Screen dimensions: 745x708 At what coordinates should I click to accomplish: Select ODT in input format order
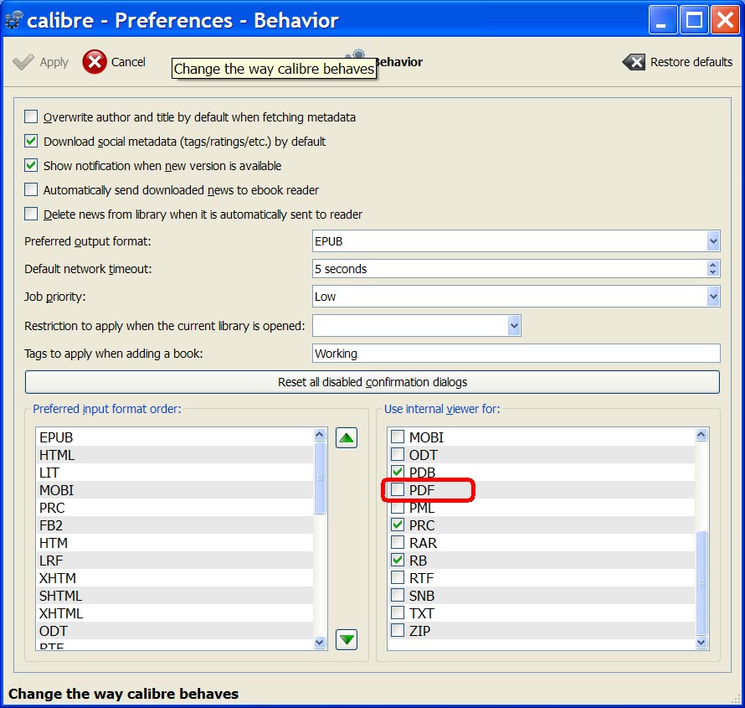(x=174, y=630)
